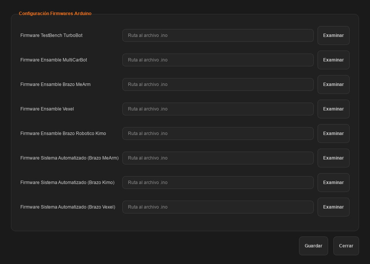Click 'Firmware Sistema Automatizado (Brazo MeArm)' label
The width and height of the screenshot is (370, 264).
point(70,158)
